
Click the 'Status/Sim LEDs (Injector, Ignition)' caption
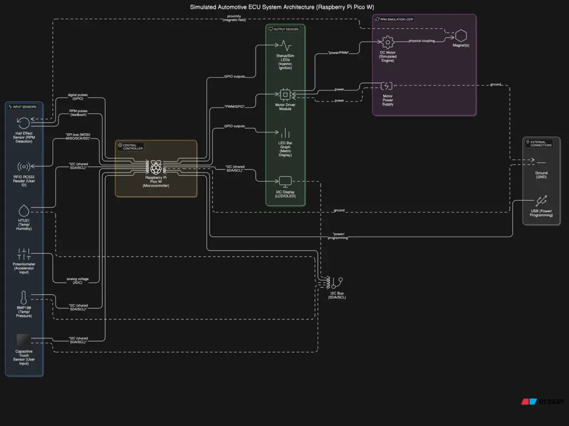pos(285,62)
